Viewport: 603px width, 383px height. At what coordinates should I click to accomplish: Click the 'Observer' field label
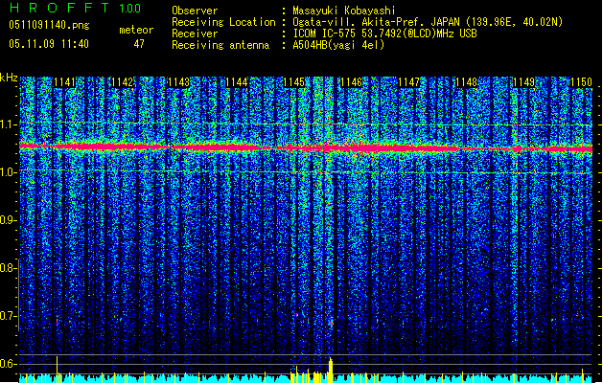click(195, 11)
